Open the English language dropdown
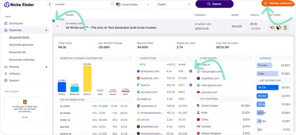Screen dimensions: 296x135 click(173, 4)
